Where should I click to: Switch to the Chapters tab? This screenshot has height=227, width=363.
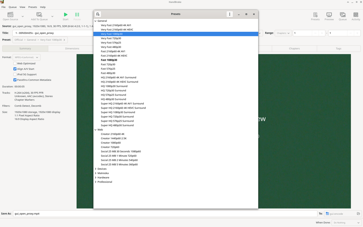click(294, 48)
